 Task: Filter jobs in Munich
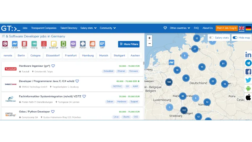[x=104, y=56]
